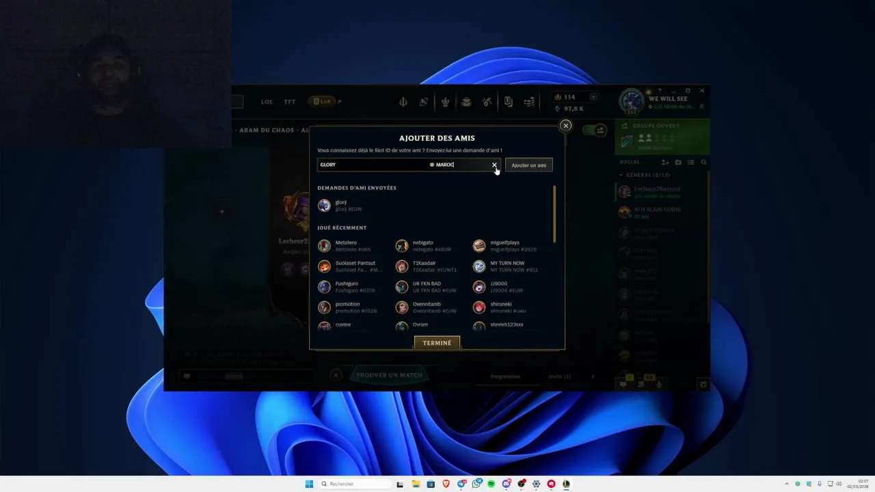The height and width of the screenshot is (492, 875).
Task: Select friend Lecheur2Bazzoul in friends list
Action: [661, 192]
